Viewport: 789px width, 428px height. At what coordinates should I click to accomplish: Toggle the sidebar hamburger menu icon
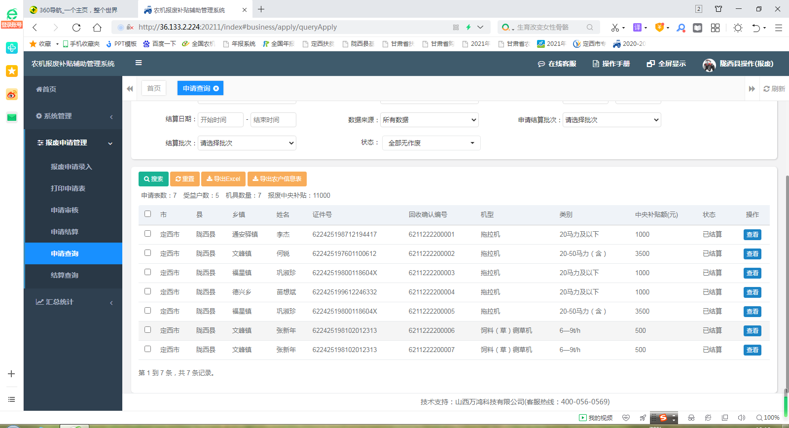point(139,63)
